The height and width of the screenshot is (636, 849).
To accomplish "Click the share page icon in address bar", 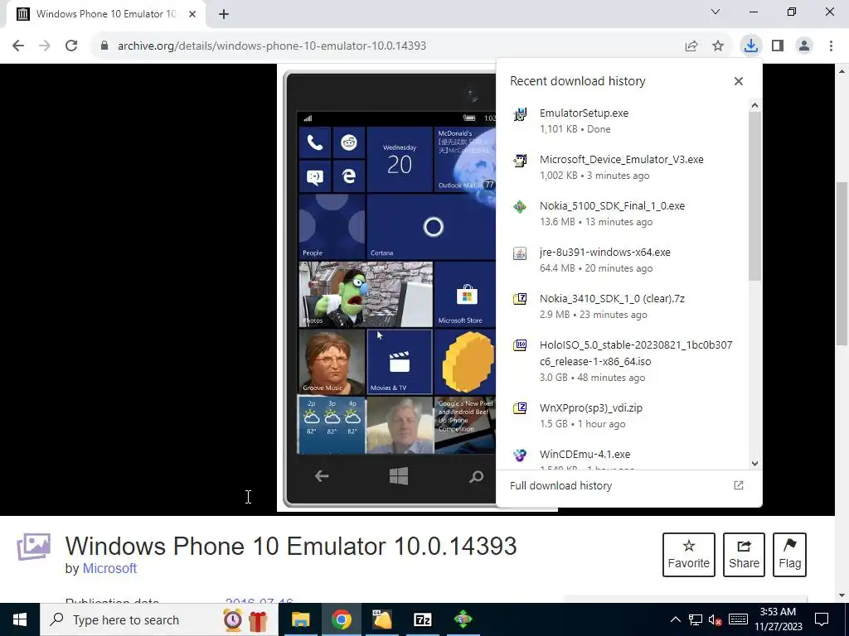I will point(691,46).
